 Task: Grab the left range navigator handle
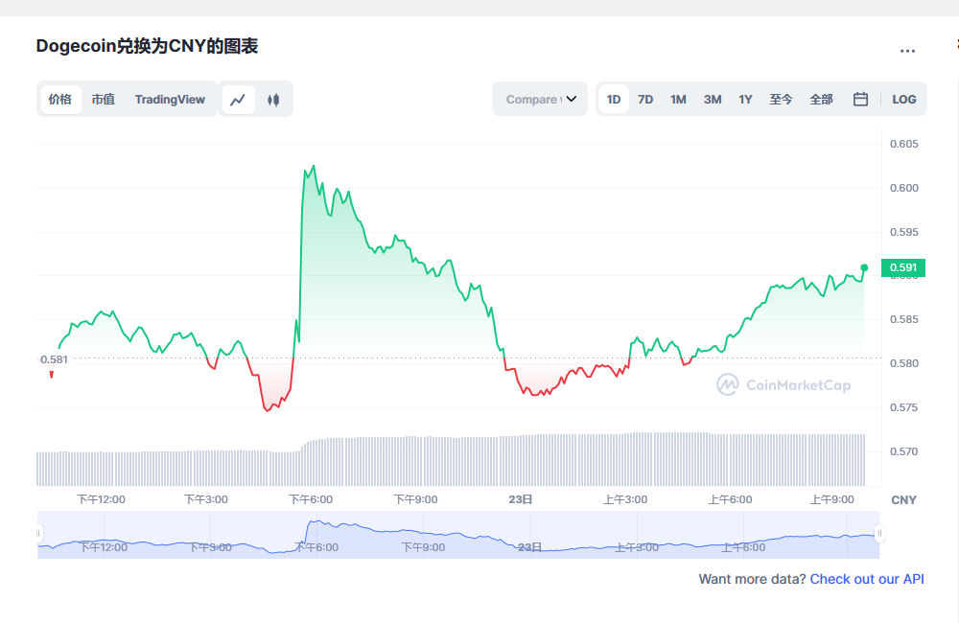38,534
